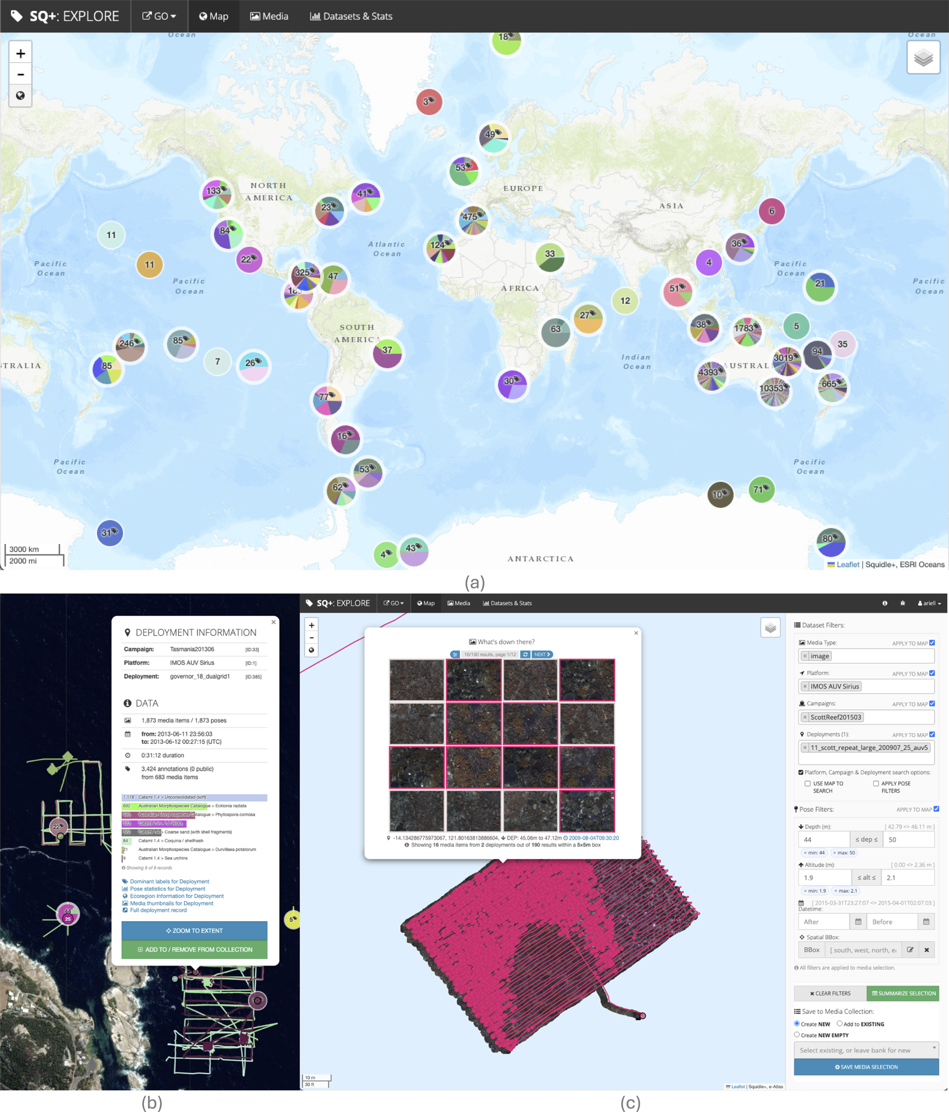Zoom out on the world map
Screen dimensions: 949x1112
(x=20, y=75)
